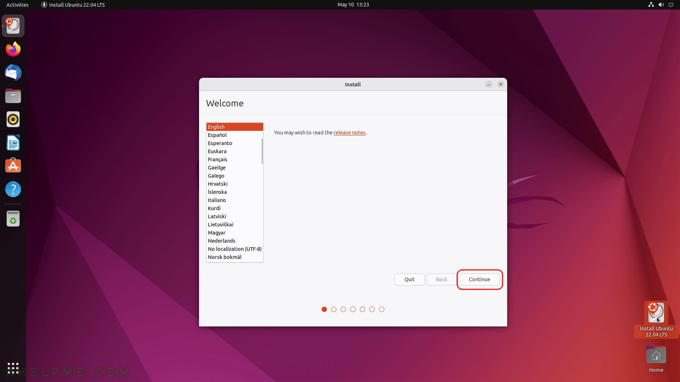Show Applications grid button
This screenshot has height=382, width=680.
(x=13, y=368)
